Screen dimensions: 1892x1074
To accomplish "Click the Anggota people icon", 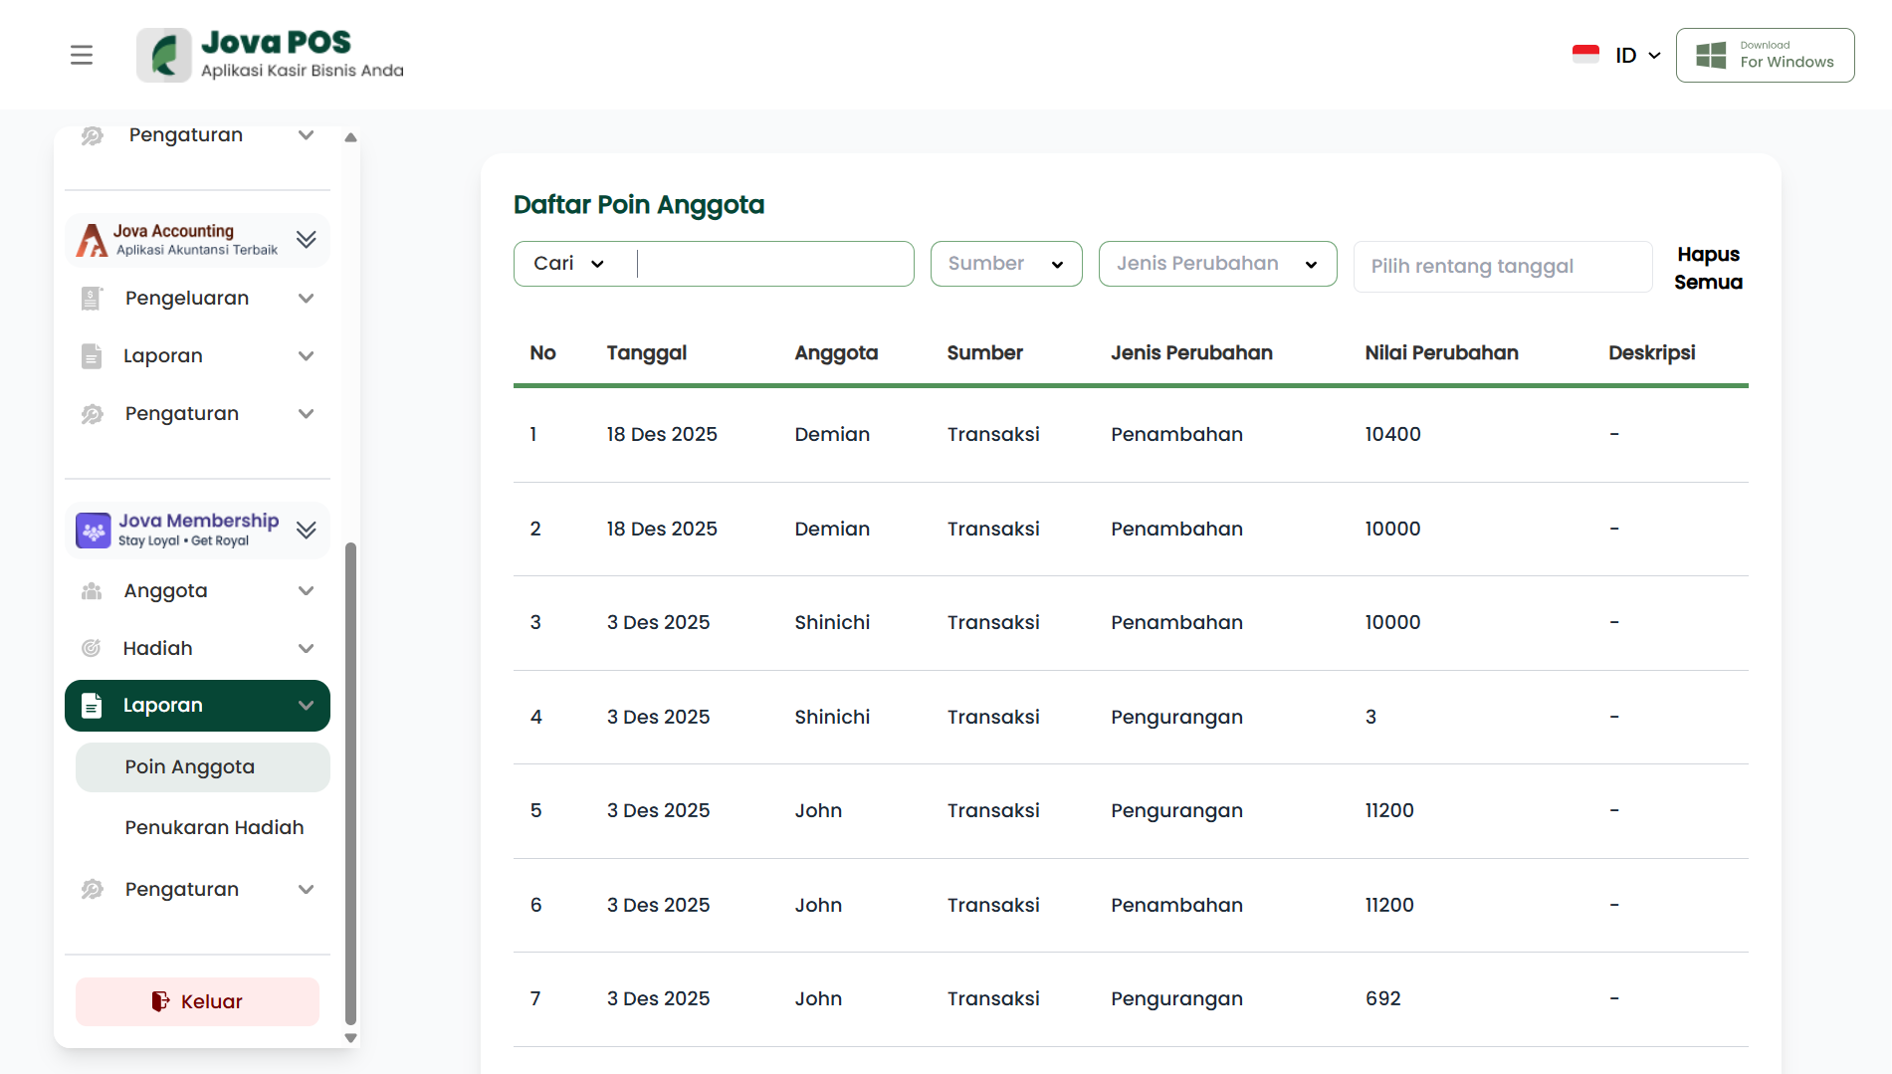I will coord(92,591).
